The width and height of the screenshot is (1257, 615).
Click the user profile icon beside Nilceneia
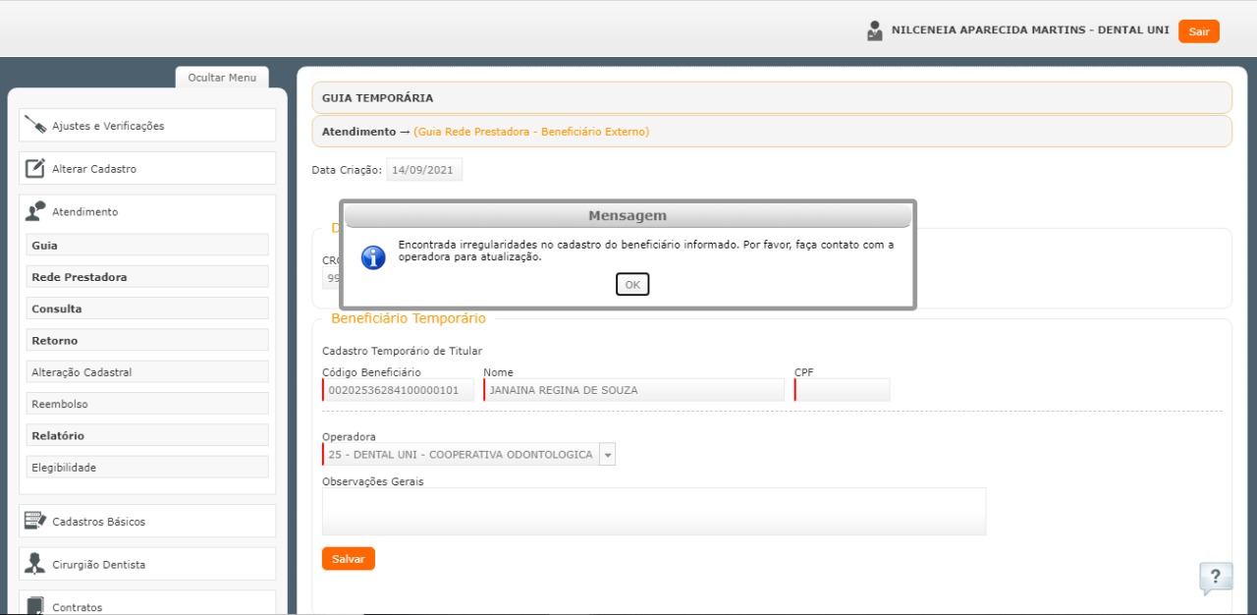874,31
